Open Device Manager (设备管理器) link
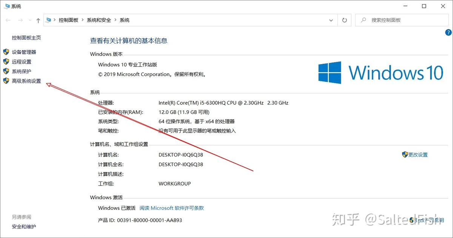 (24, 52)
